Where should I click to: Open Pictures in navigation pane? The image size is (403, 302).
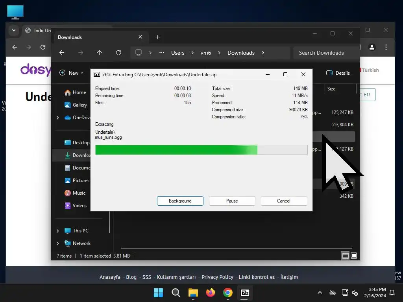tap(77, 180)
